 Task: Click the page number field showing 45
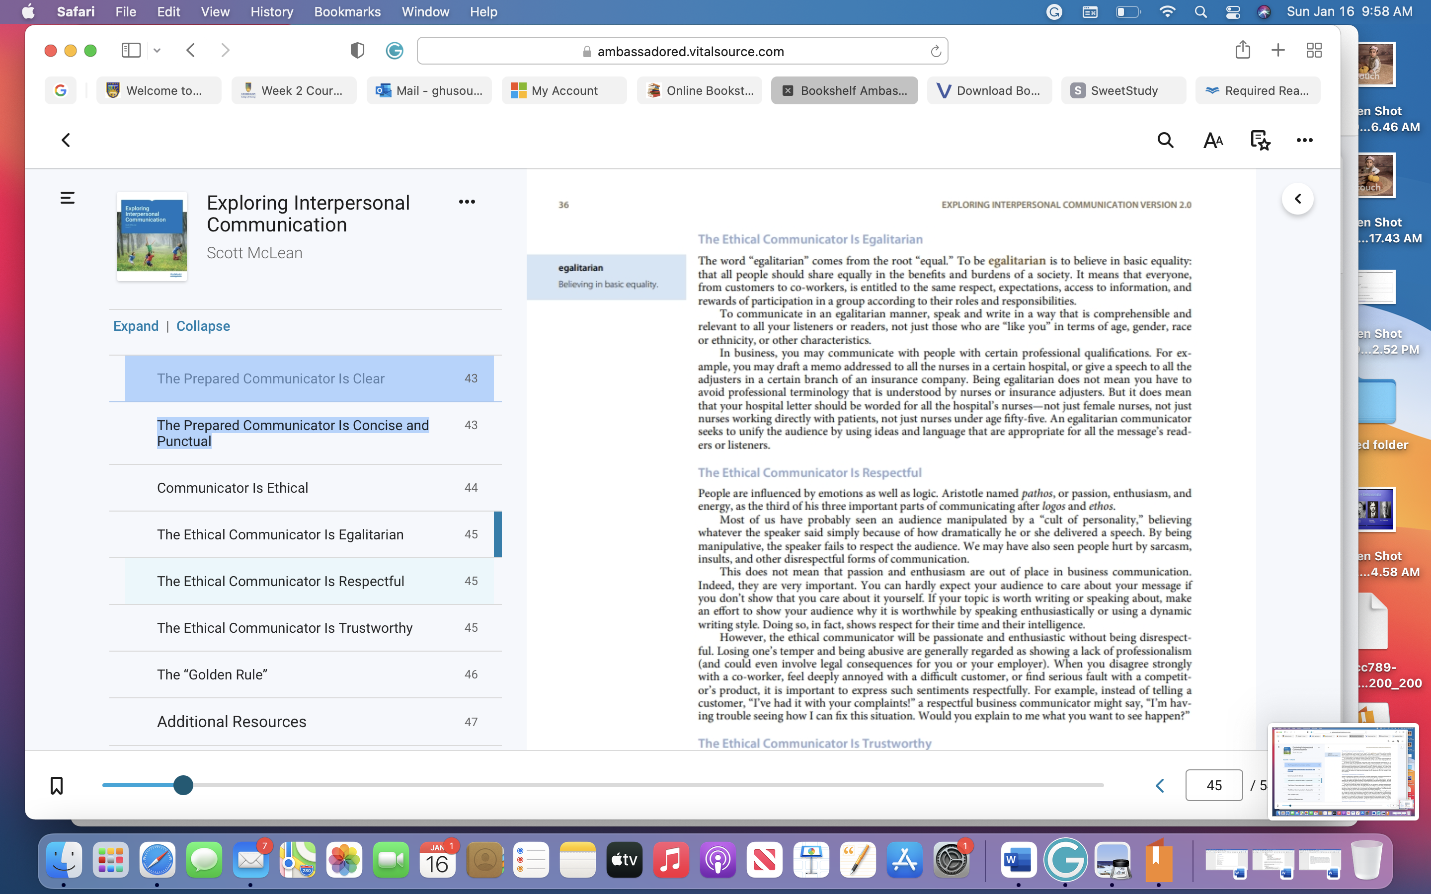coord(1213,785)
